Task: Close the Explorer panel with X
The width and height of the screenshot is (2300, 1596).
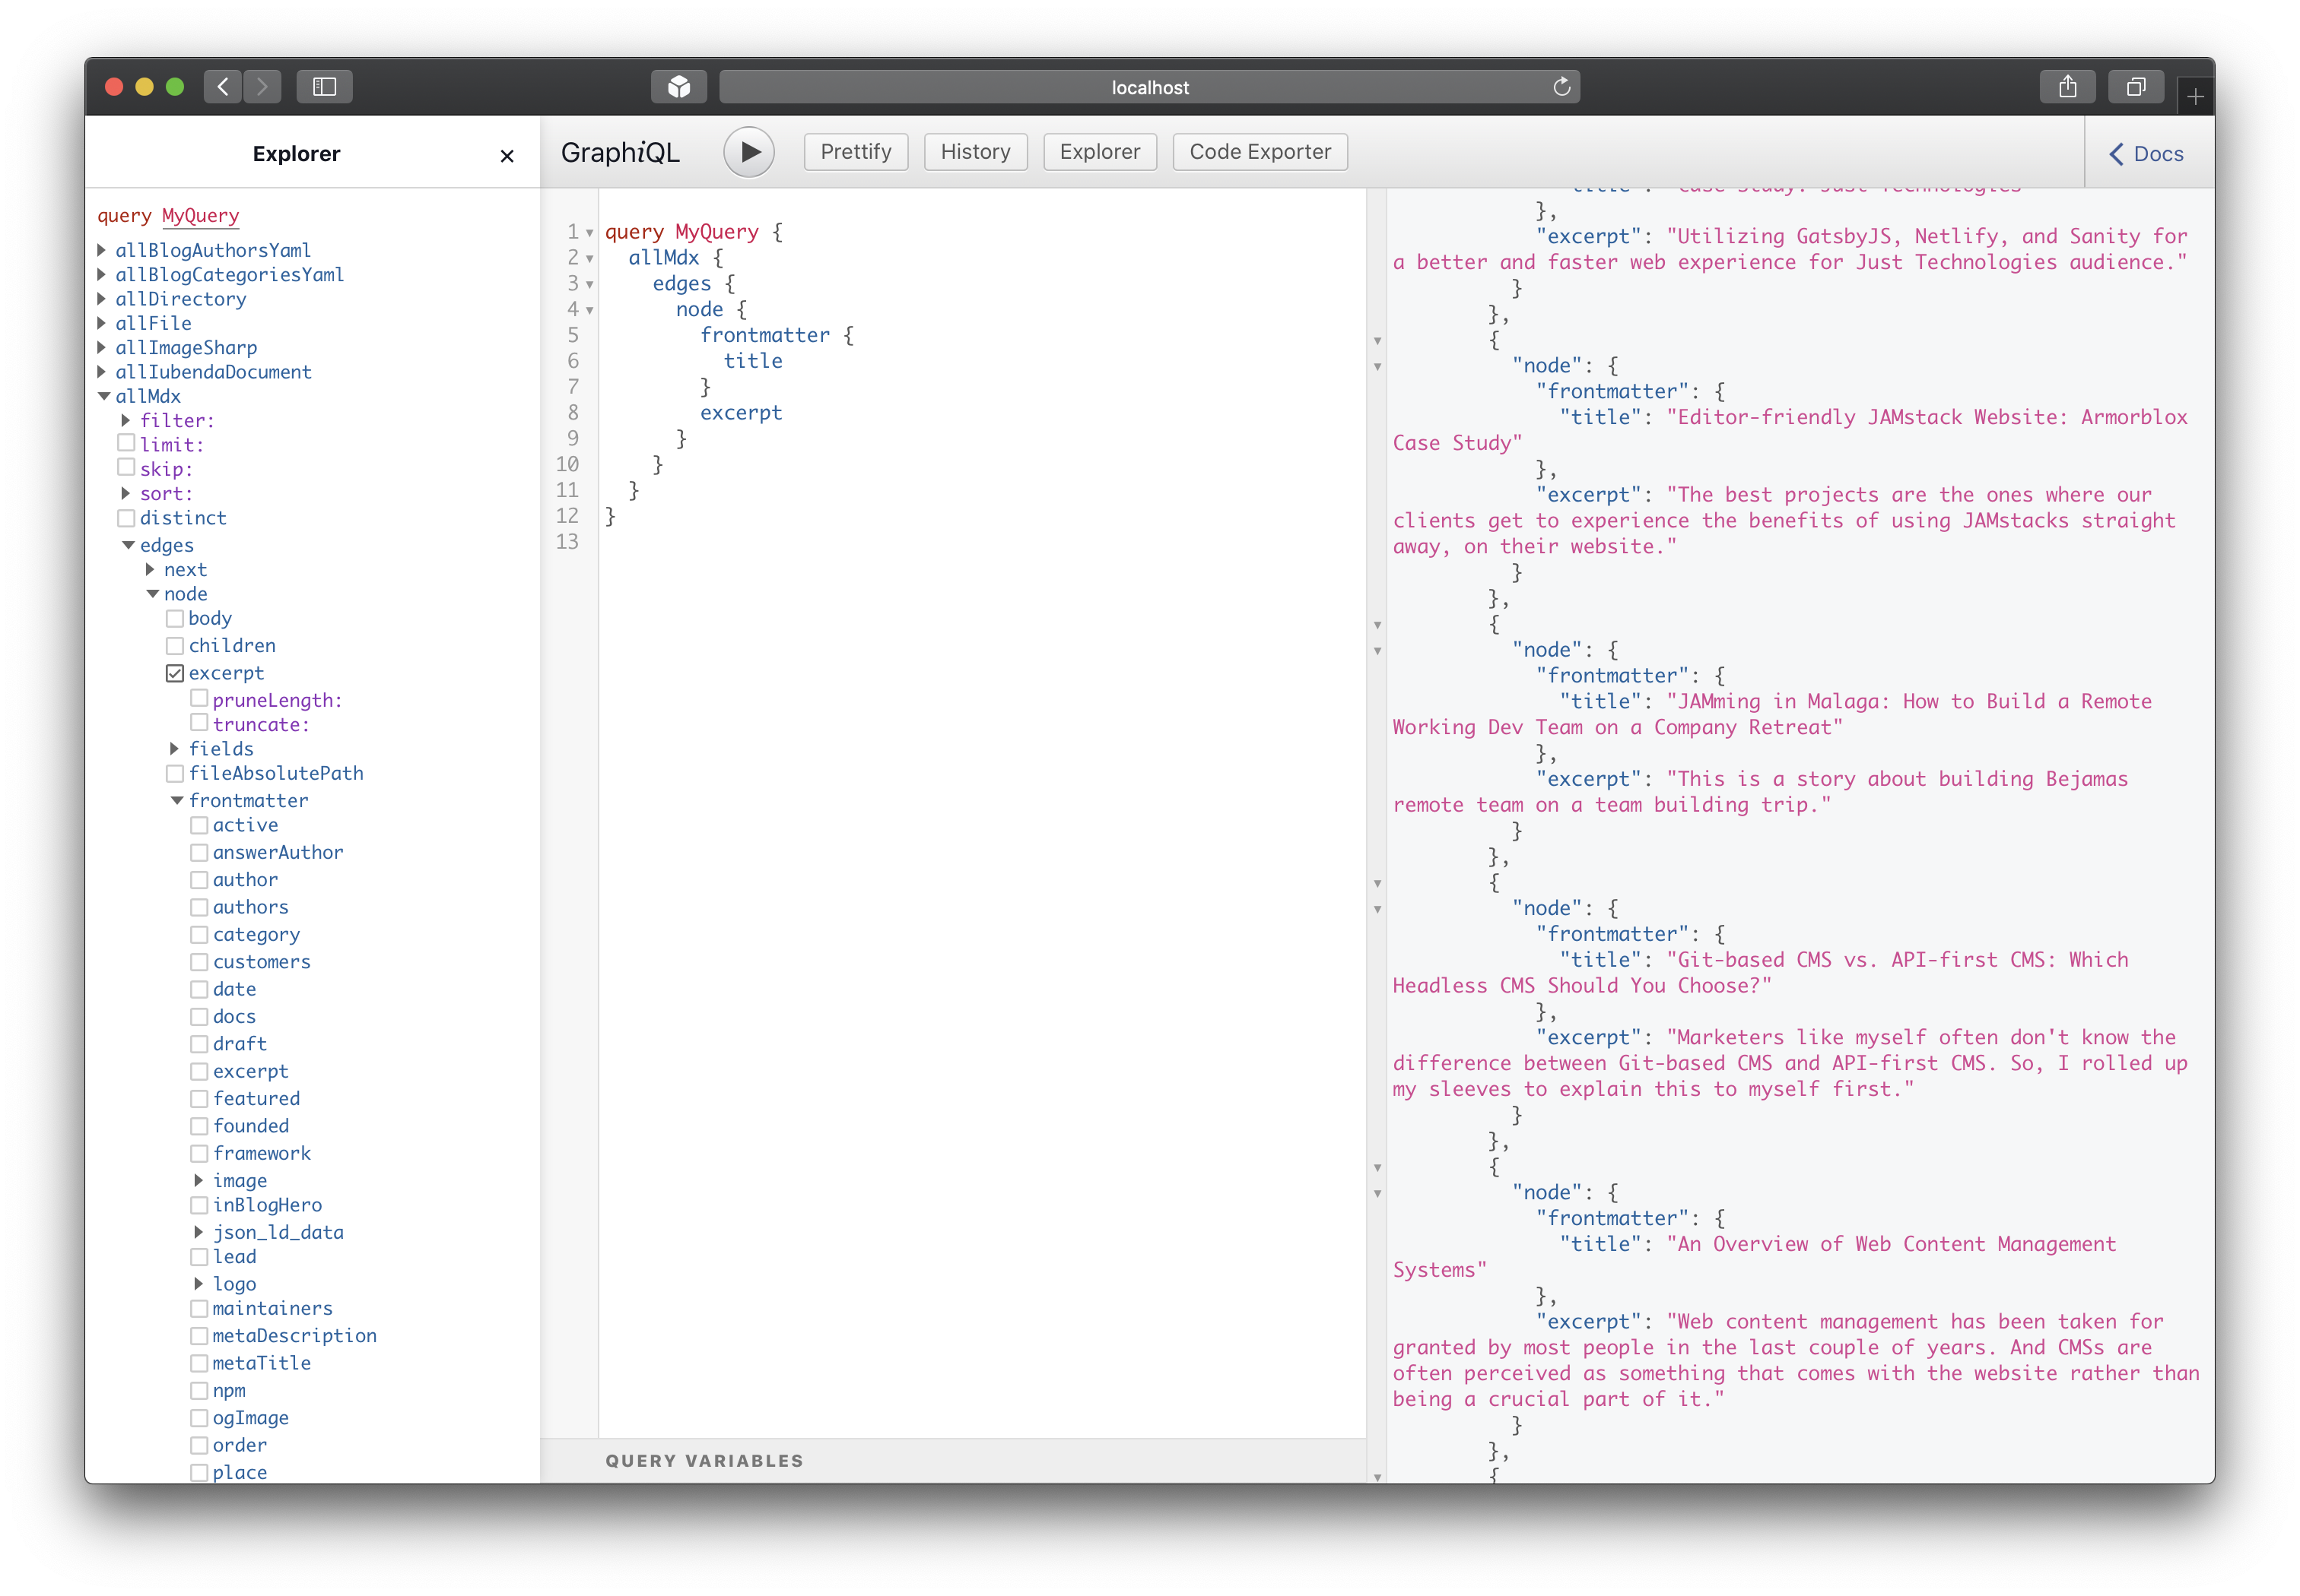Action: pyautogui.click(x=507, y=156)
